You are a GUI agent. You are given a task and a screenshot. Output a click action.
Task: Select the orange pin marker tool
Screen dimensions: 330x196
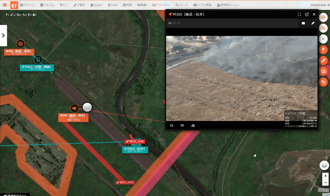[x=323, y=49]
